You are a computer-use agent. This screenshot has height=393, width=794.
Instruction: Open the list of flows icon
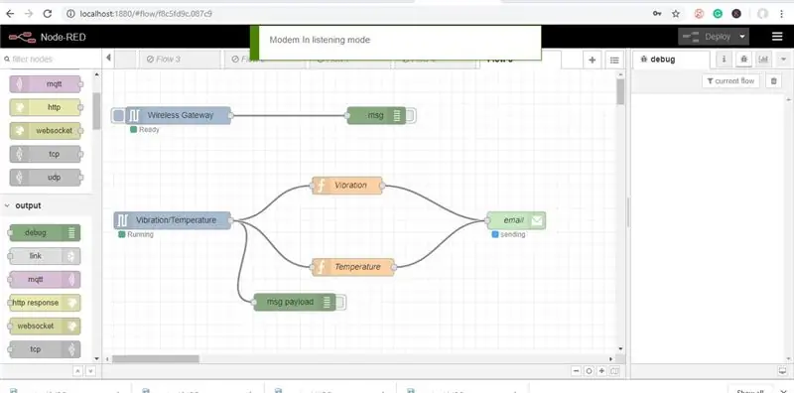click(614, 60)
